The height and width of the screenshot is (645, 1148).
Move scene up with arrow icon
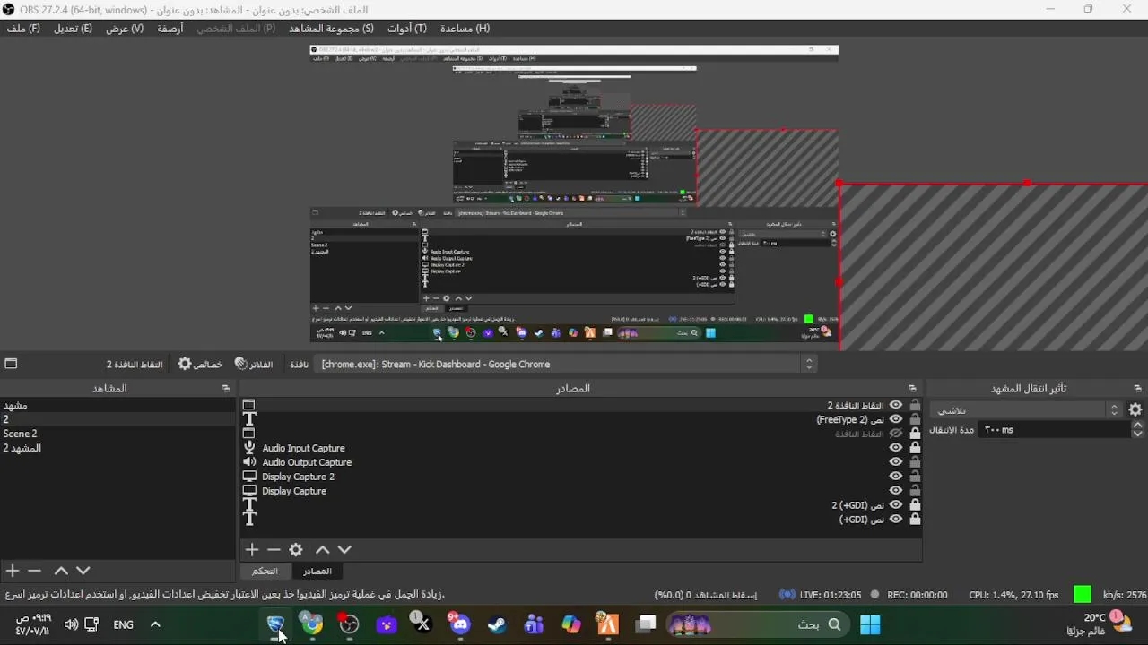point(61,571)
